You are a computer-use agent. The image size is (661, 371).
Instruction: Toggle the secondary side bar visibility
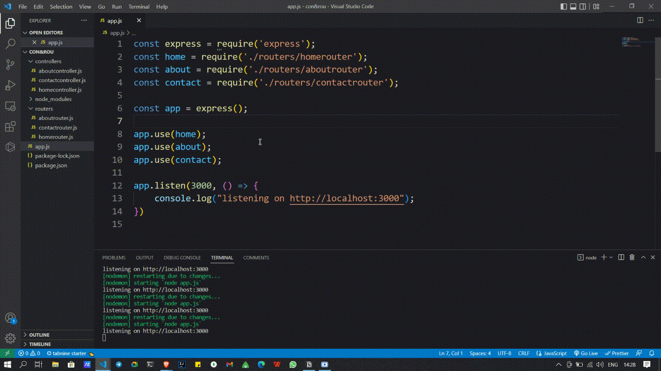(x=583, y=6)
